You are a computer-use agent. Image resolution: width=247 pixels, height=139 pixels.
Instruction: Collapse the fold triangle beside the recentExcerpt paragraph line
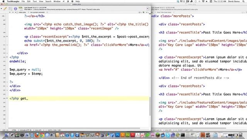[7, 37]
